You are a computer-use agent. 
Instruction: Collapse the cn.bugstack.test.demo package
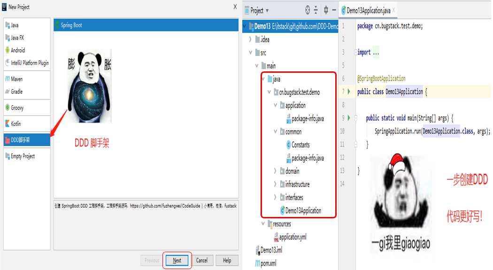[x=269, y=92]
